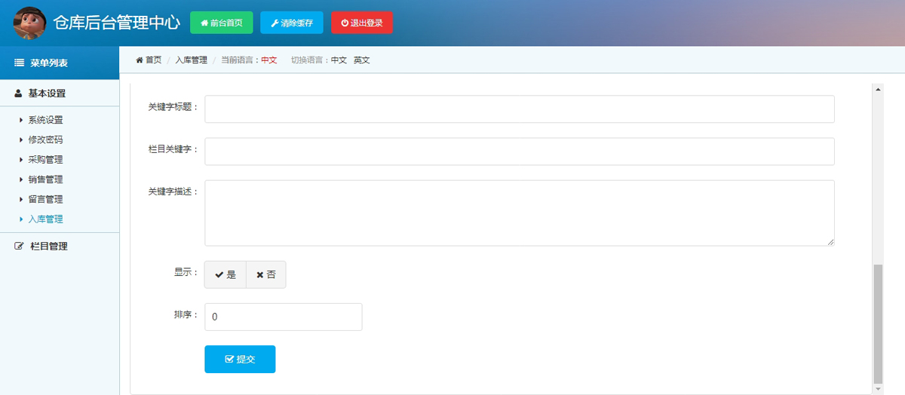Click the 排序 number field
The width and height of the screenshot is (905, 395).
coord(284,317)
